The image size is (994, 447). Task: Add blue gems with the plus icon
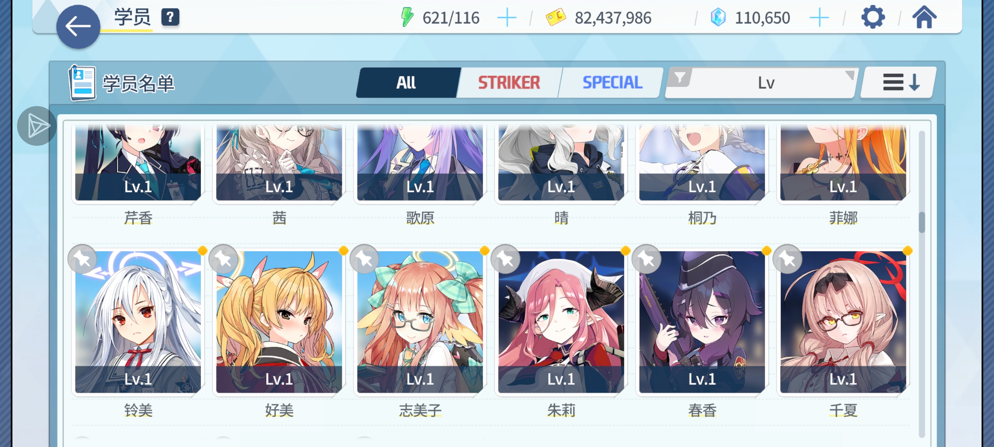tap(819, 18)
